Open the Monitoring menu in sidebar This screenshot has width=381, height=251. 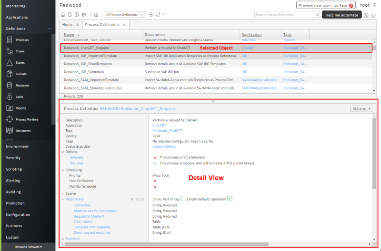coord(16,6)
